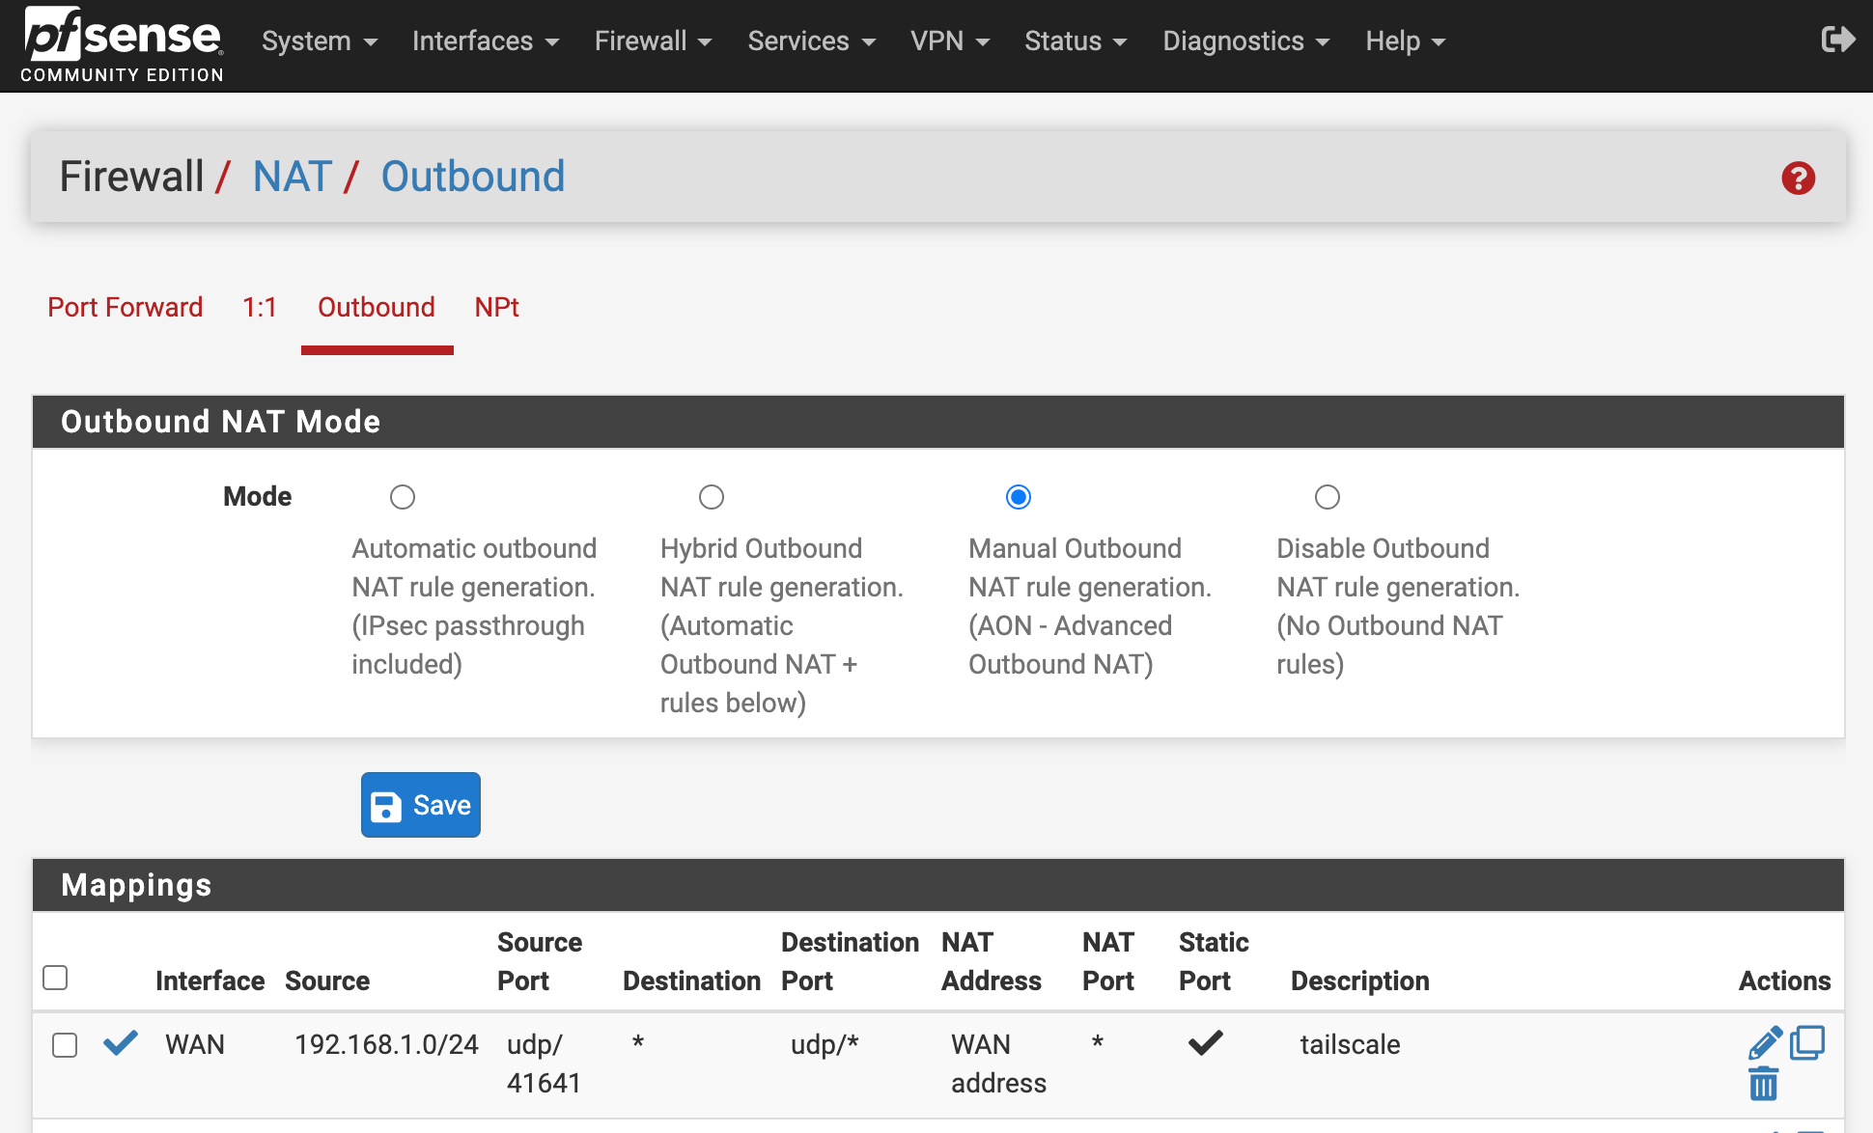Open the NPt tab
This screenshot has width=1873, height=1133.
coord(496,307)
